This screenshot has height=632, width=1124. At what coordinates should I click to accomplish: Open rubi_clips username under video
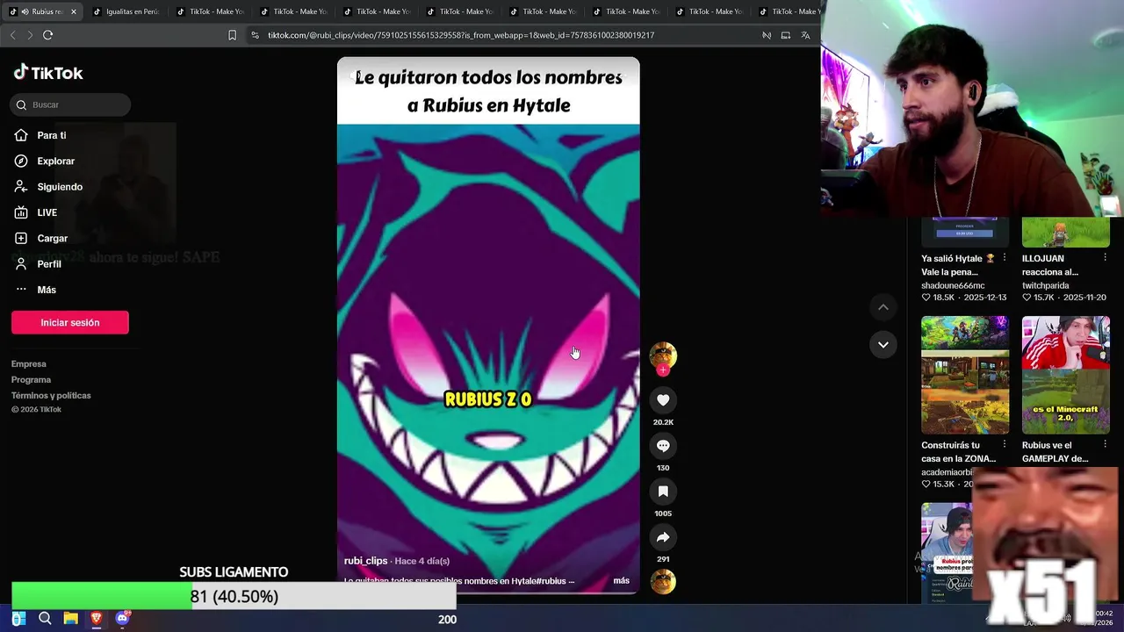(x=365, y=561)
